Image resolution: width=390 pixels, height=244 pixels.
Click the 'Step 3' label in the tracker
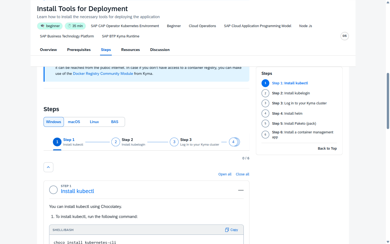(186, 140)
